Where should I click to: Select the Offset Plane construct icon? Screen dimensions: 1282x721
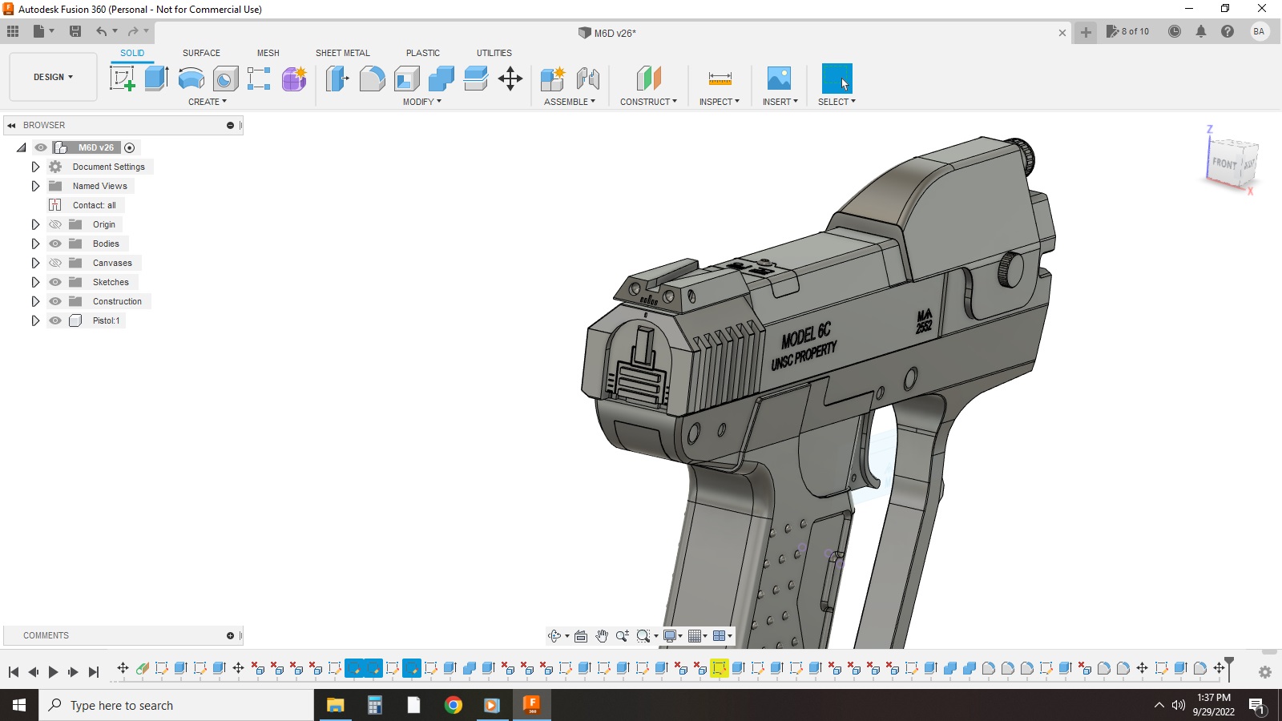(x=648, y=79)
